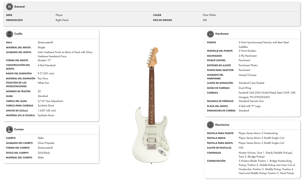Click the FORMA DEL MÁSTIL value Modern "C"
The height and width of the screenshot is (181, 303).
click(44, 60)
